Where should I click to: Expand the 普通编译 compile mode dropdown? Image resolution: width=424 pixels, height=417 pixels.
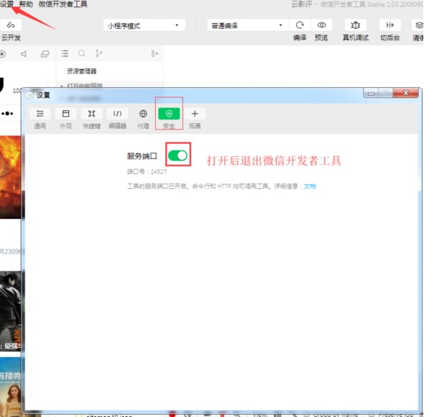point(247,25)
